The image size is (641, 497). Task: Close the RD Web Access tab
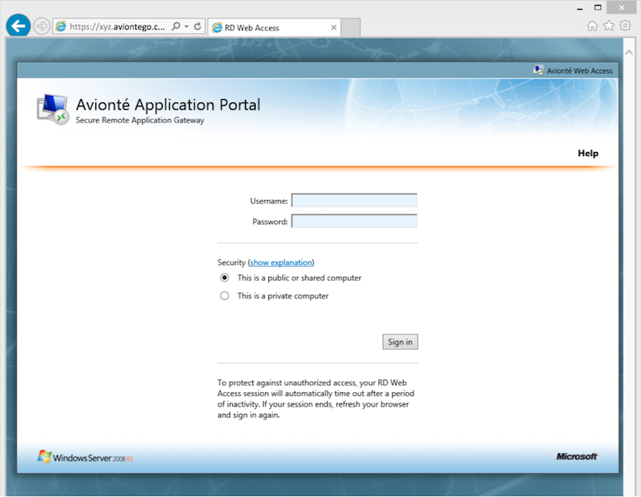[x=333, y=27]
